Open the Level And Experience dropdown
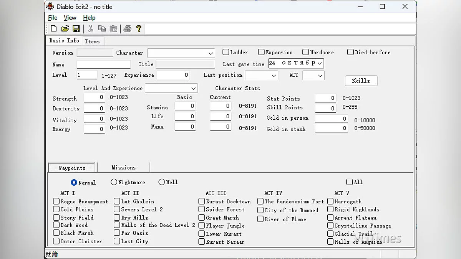This screenshot has width=461, height=259. pyautogui.click(x=171, y=88)
